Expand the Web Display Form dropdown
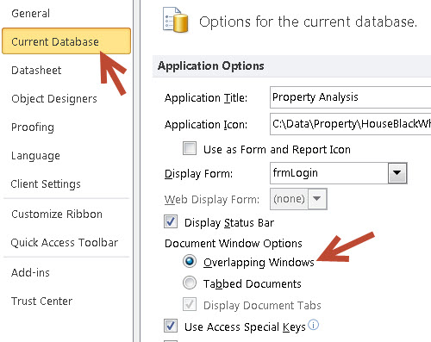Screen dimensions: 431x342 click(x=317, y=199)
